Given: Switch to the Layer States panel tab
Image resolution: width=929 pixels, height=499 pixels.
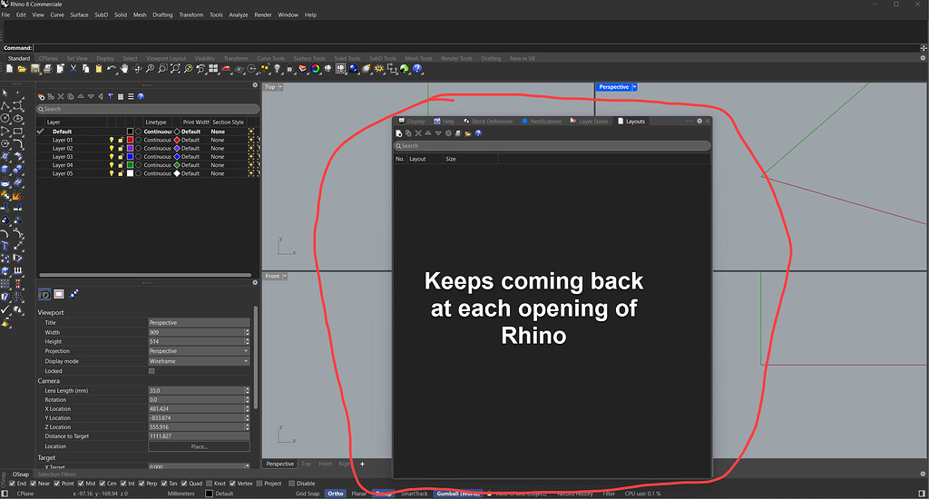Looking at the screenshot, I should click(590, 122).
